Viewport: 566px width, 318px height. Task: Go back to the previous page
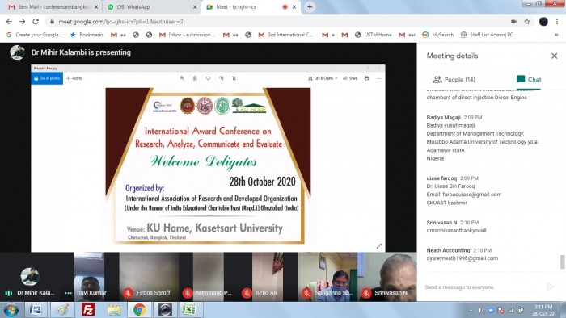(x=9, y=22)
